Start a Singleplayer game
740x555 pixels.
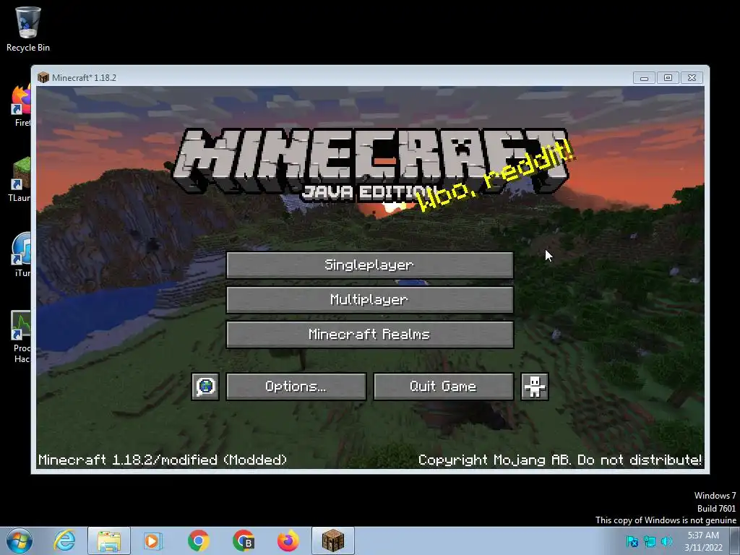pos(369,265)
